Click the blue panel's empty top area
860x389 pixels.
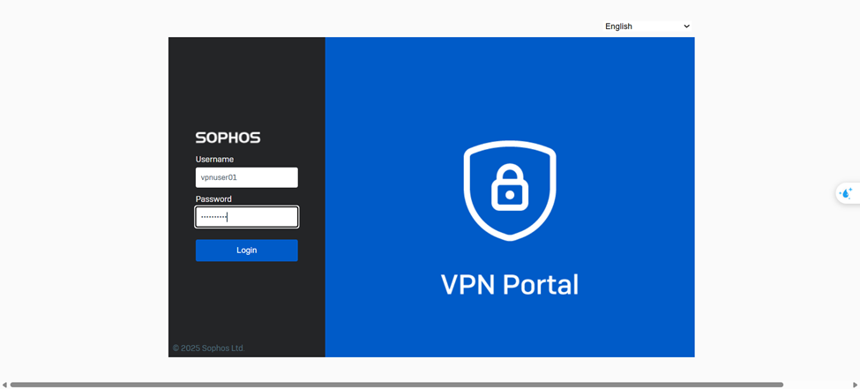click(510, 79)
